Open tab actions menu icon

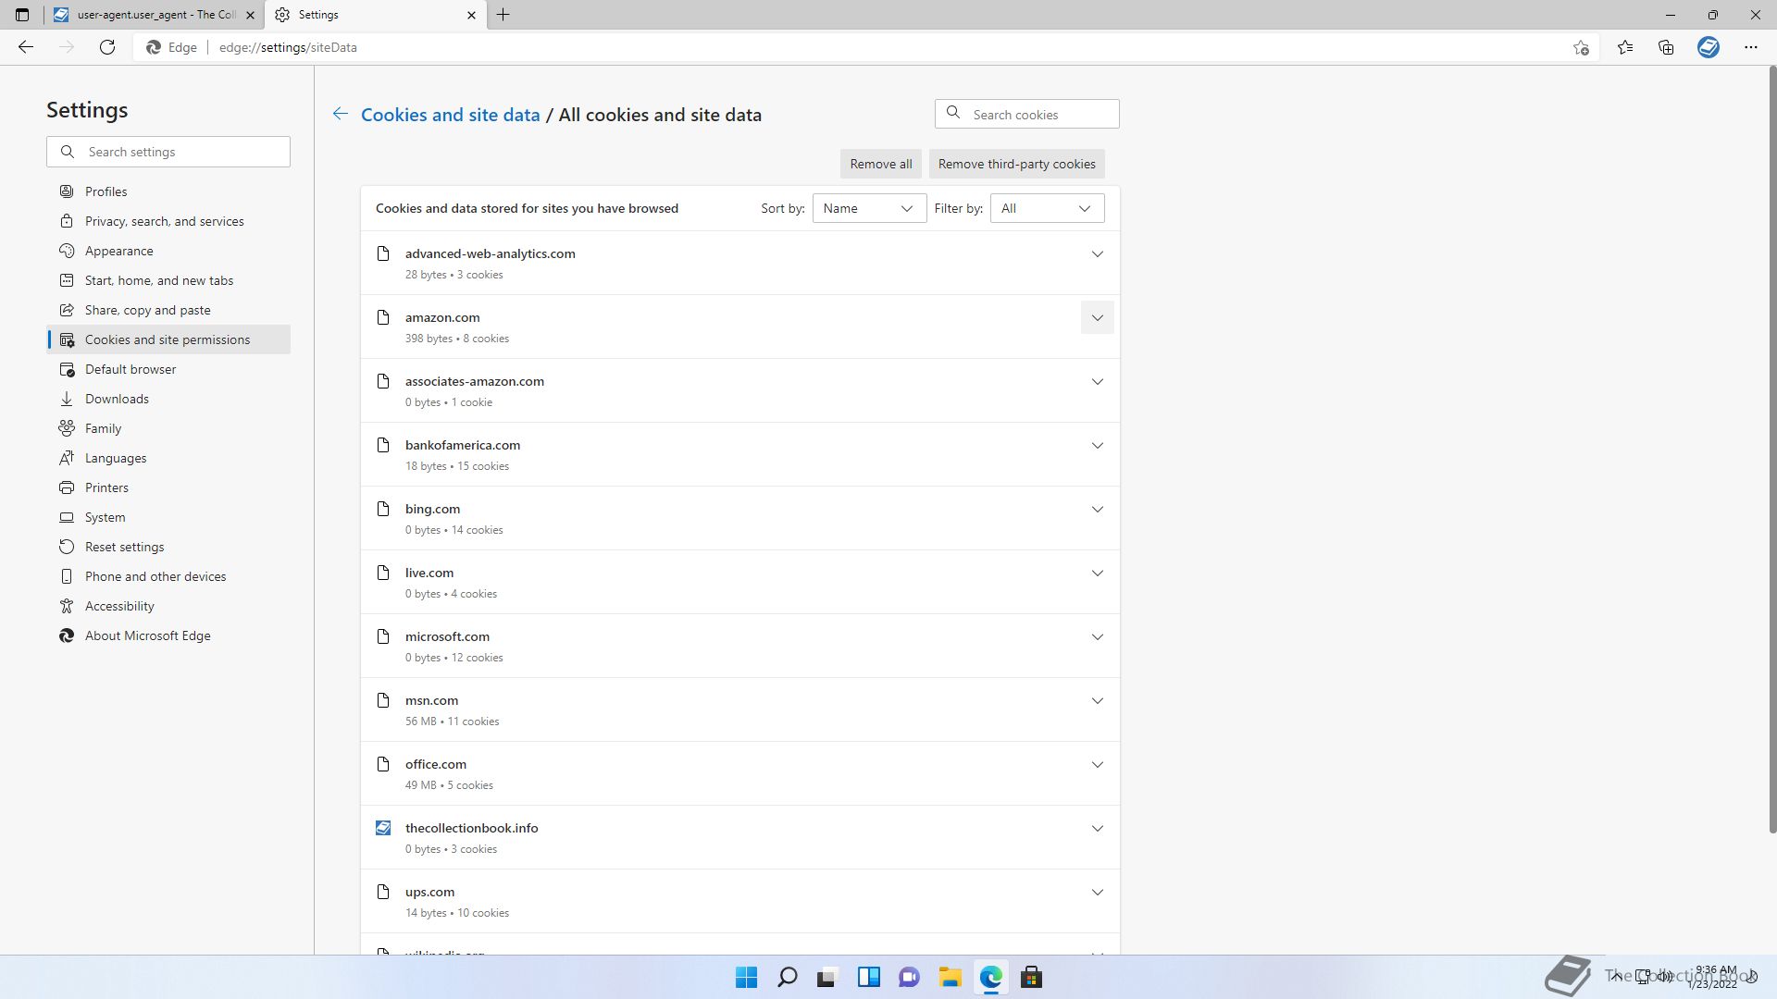22,15
